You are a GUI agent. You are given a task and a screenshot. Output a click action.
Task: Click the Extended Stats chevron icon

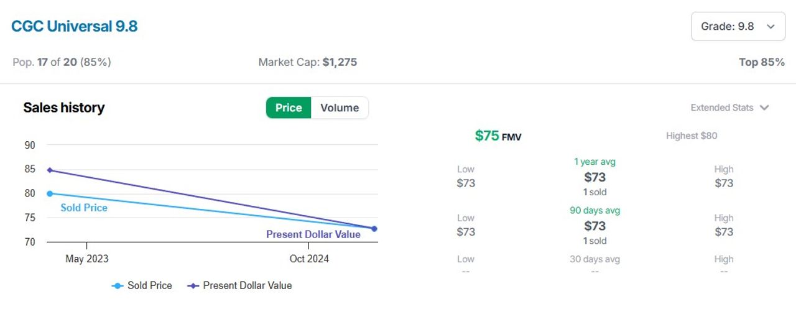[x=764, y=108]
